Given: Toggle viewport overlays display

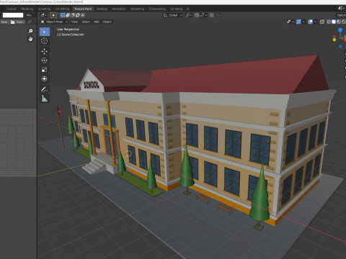Looking at the screenshot, I should click(311, 22).
